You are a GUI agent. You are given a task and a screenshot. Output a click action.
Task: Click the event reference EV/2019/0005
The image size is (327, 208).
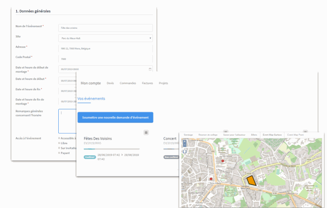click(92, 143)
